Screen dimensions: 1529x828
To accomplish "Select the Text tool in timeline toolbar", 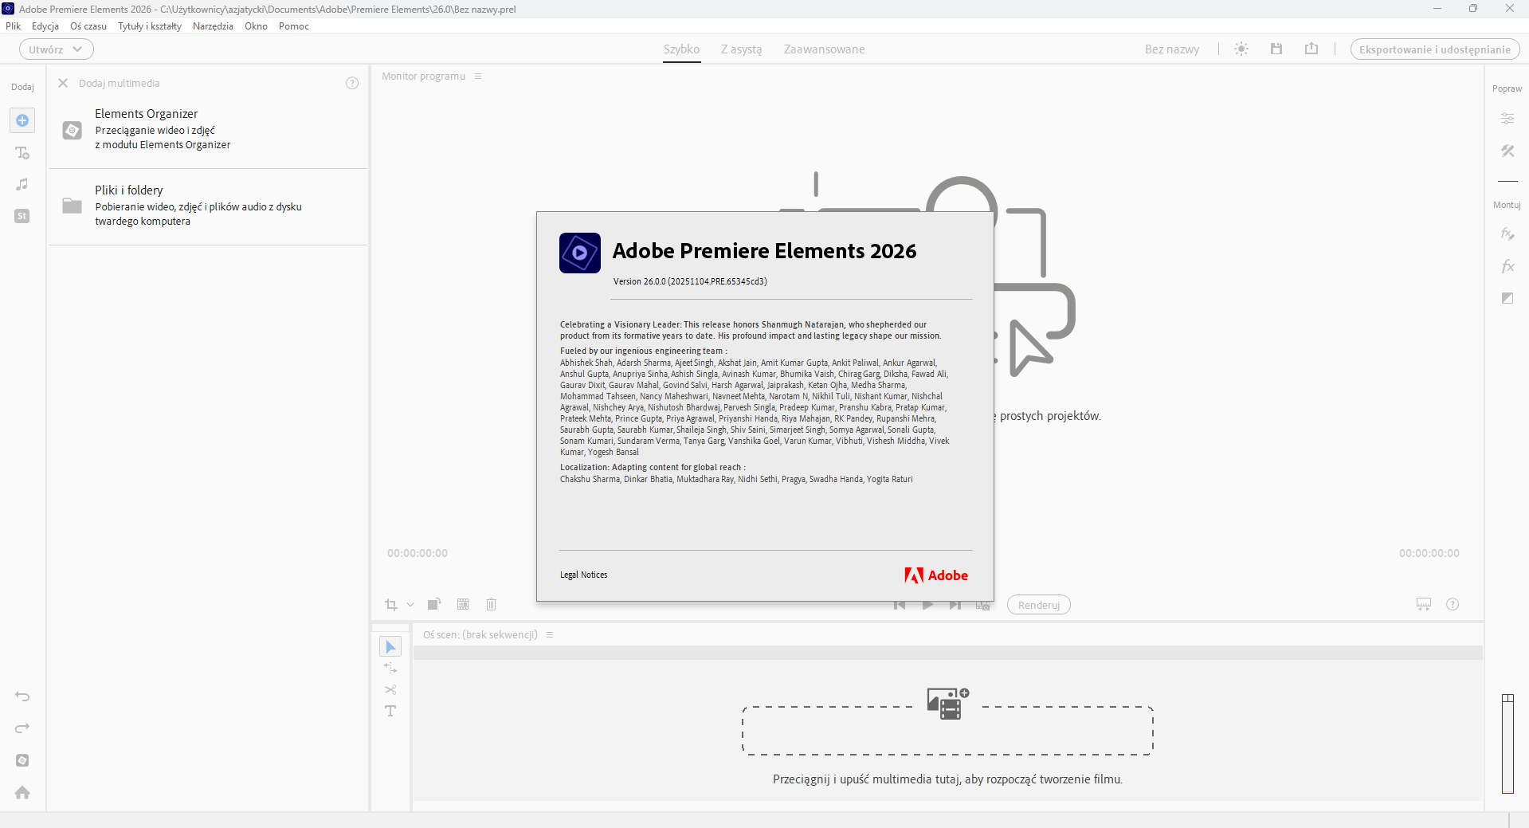I will coord(390,711).
